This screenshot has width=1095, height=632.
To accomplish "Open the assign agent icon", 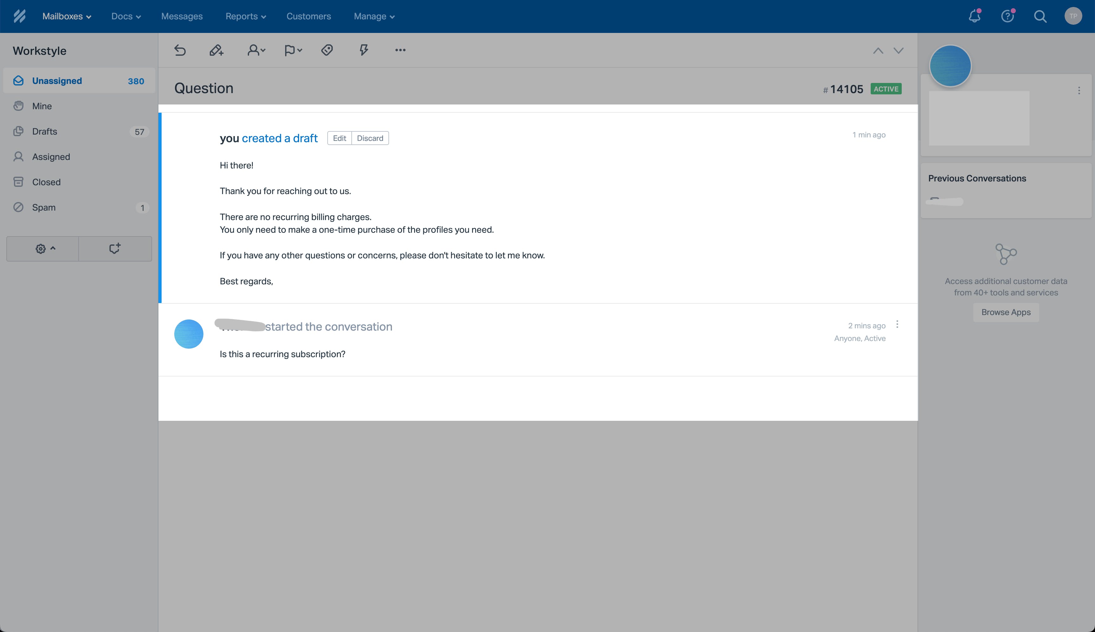I will click(256, 50).
